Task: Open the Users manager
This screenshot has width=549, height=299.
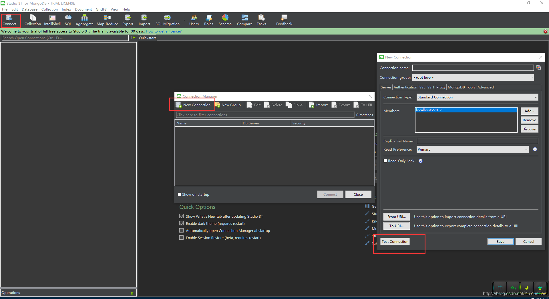Action: point(194,20)
